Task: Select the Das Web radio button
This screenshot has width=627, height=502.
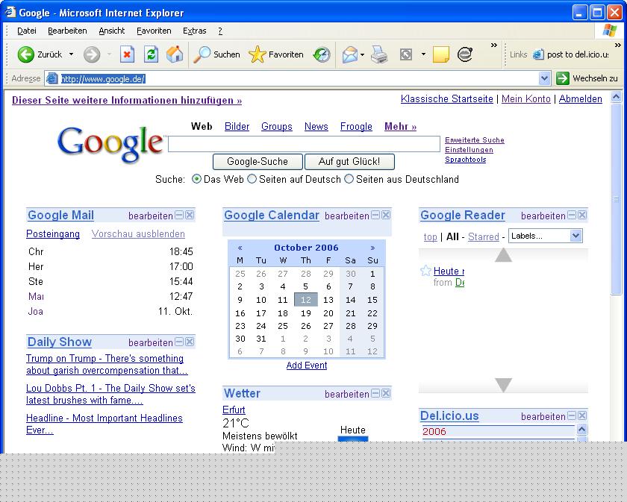Action: (196, 179)
